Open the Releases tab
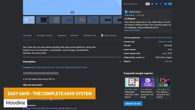 click(62, 35)
